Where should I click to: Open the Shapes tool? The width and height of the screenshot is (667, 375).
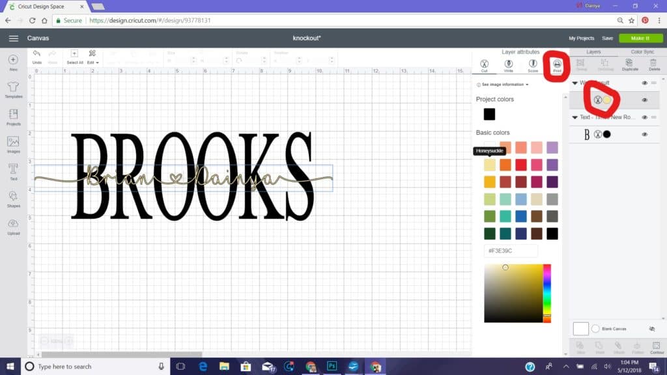pos(13,199)
